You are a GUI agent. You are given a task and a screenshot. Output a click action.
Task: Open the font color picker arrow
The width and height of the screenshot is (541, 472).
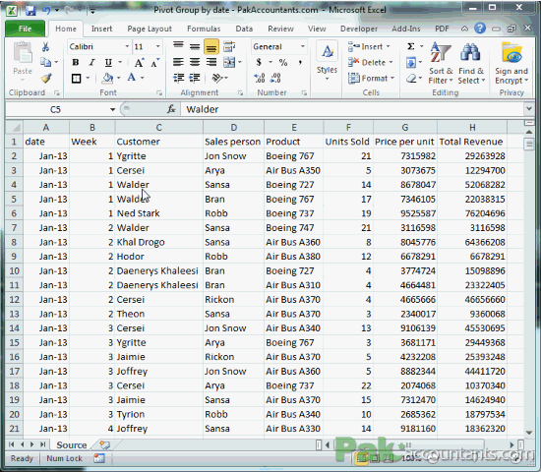143,78
